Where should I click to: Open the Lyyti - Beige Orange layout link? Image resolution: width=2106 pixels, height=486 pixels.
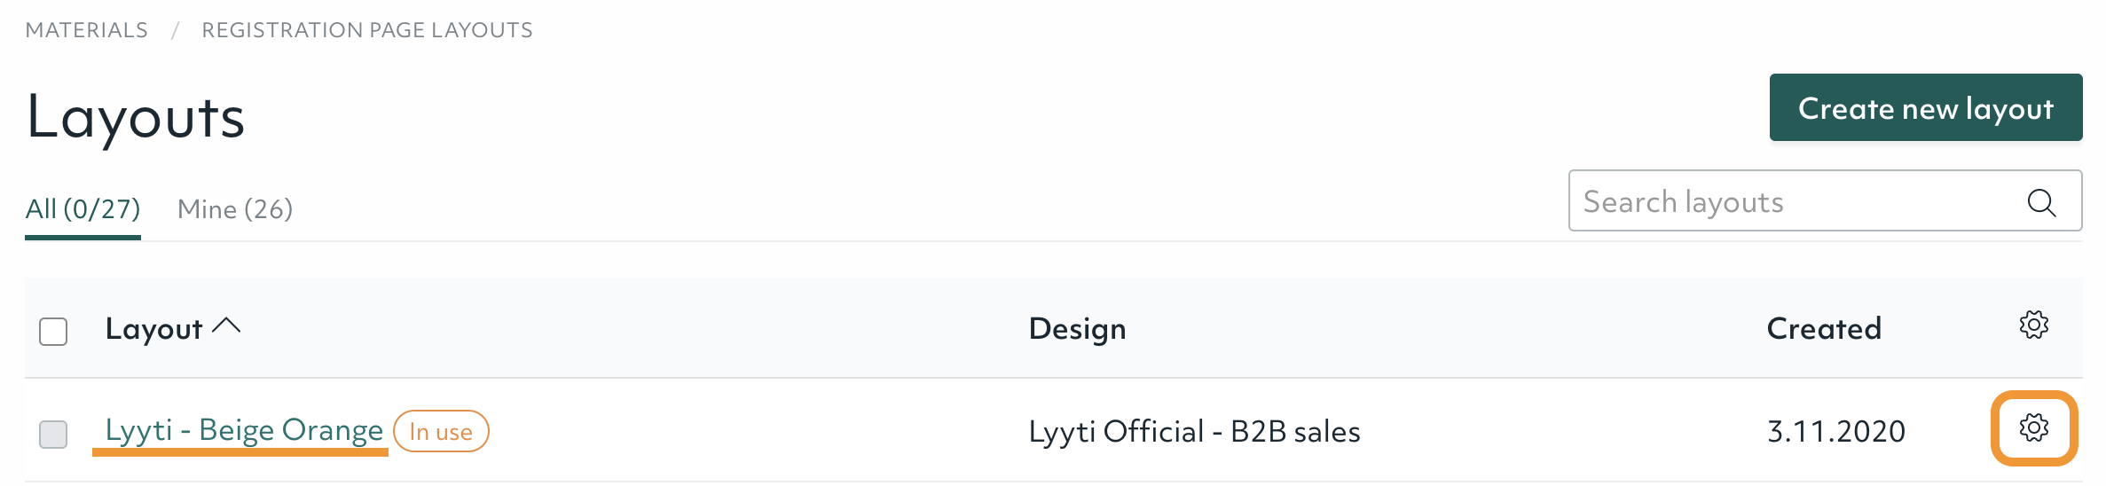[244, 430]
